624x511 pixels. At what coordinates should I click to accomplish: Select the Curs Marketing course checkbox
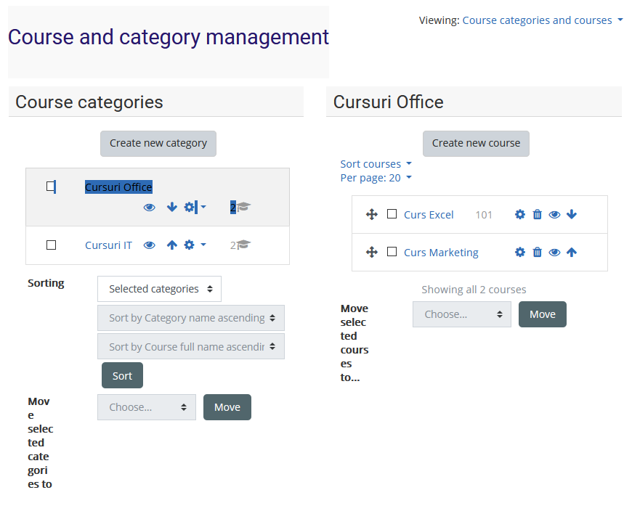point(390,252)
